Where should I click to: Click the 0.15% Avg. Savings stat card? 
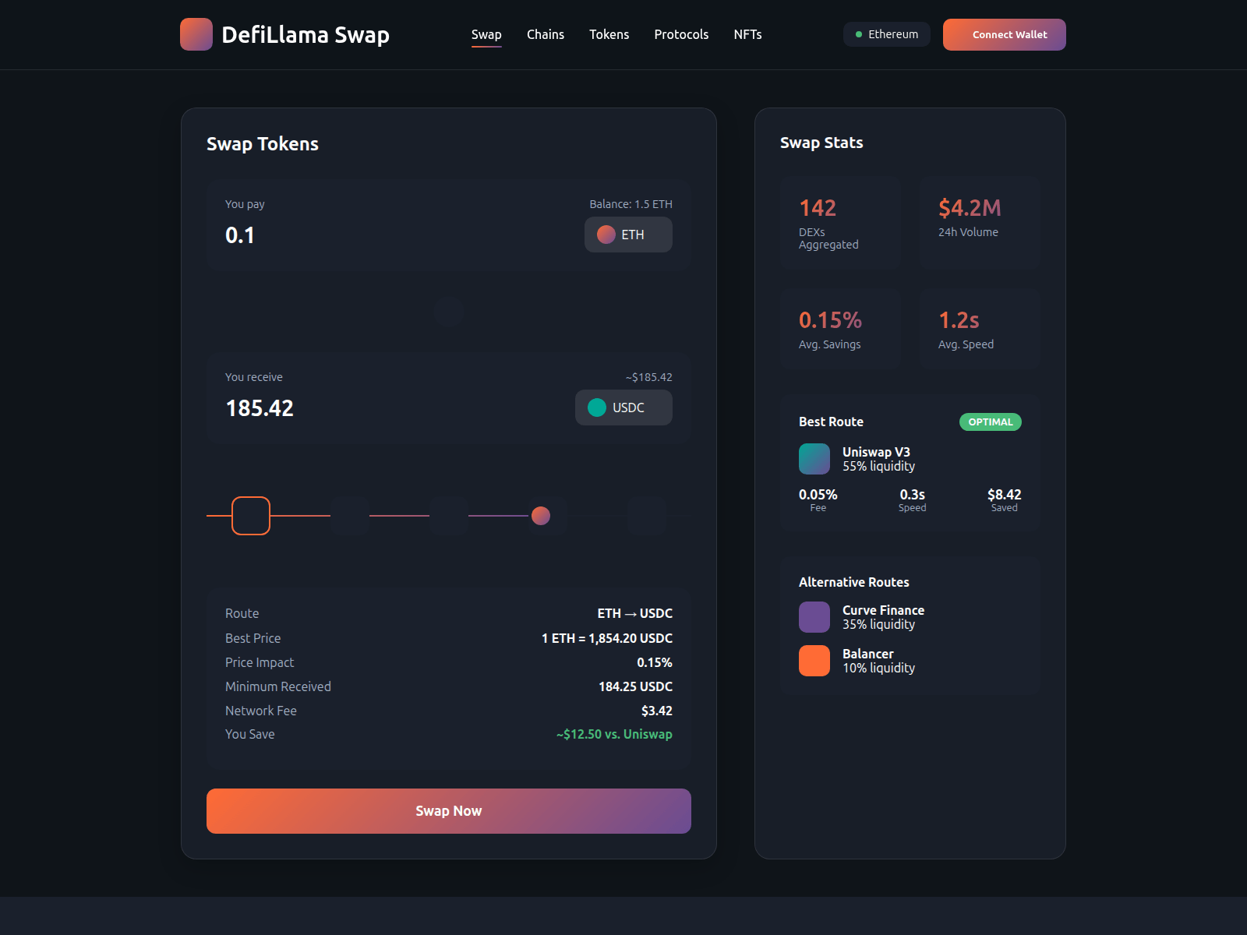point(840,329)
